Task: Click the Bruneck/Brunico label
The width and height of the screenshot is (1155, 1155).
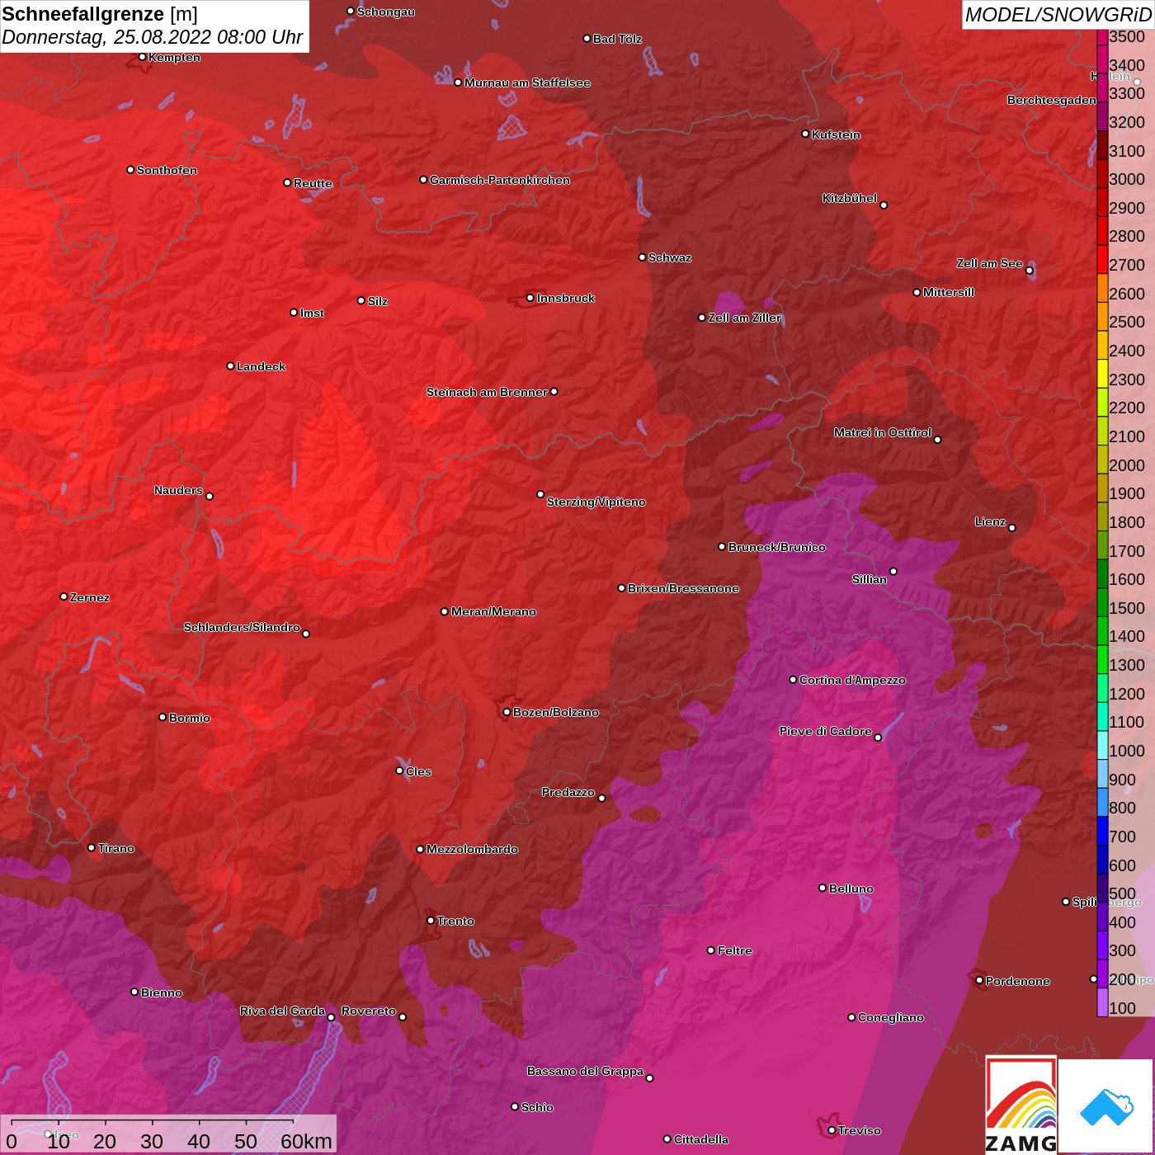Action: pyautogui.click(x=776, y=547)
